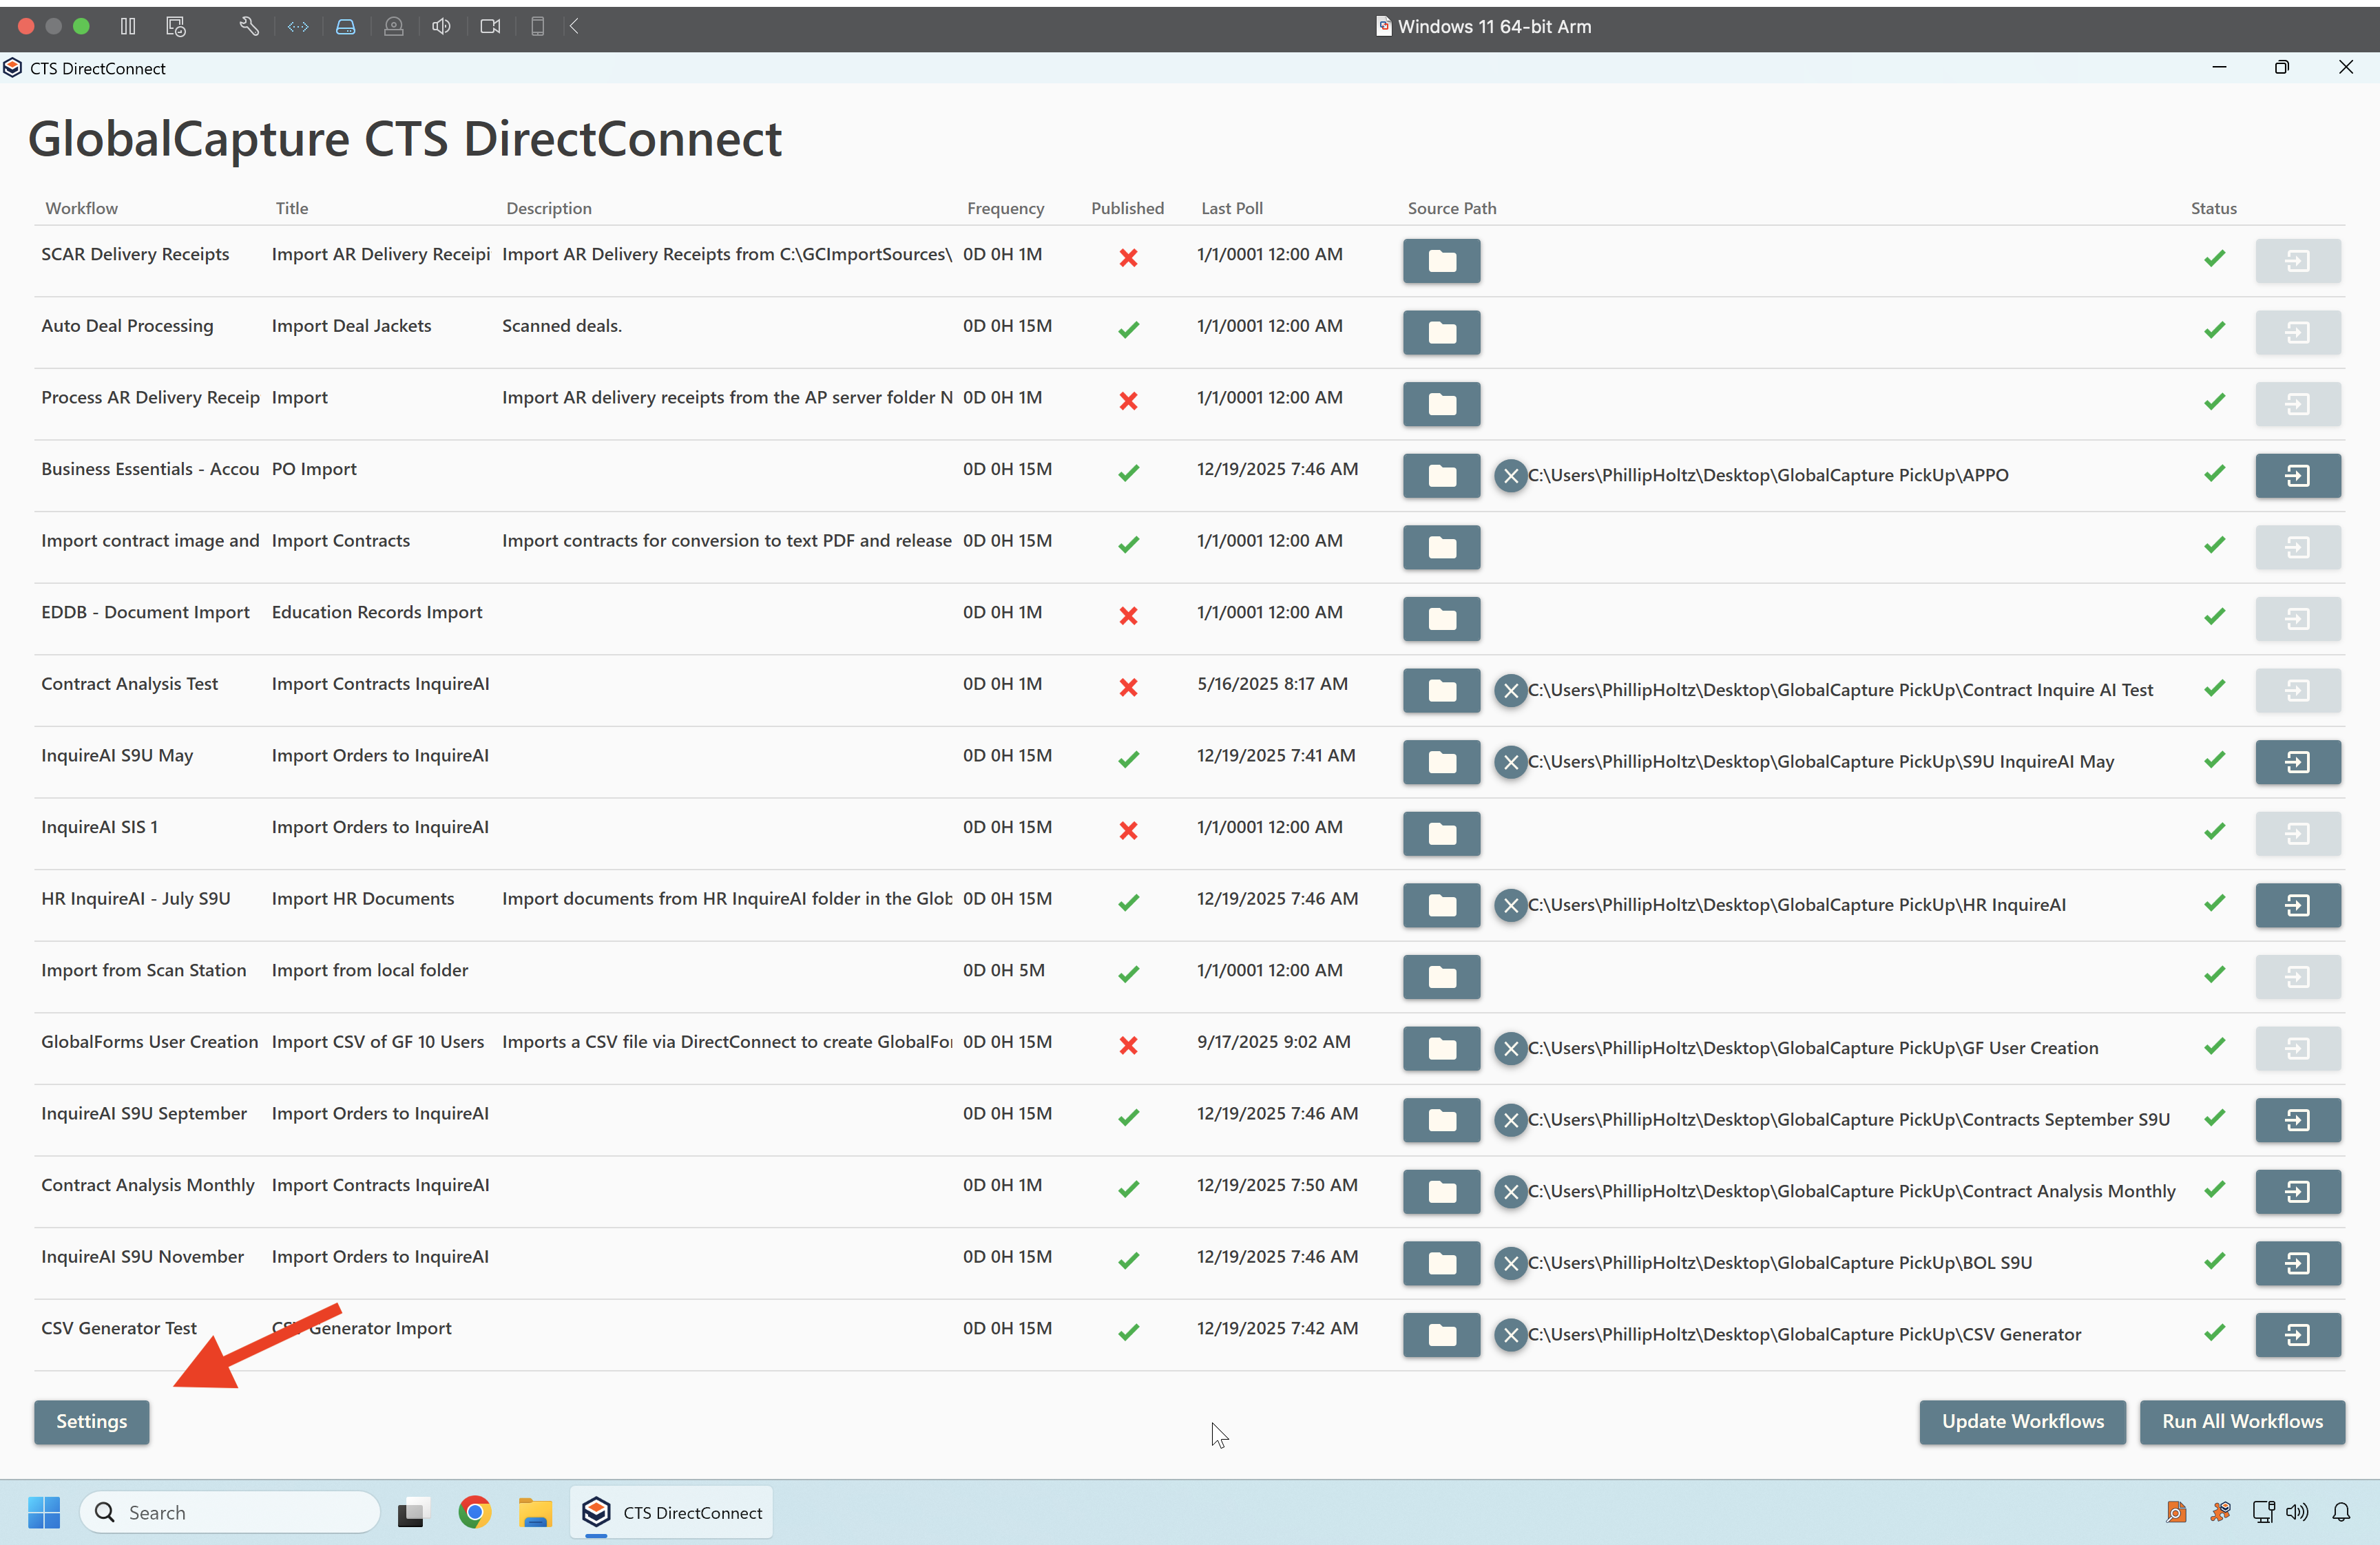2380x1545 pixels.
Task: Clear source path for CSV Generator workflow
Action: pyautogui.click(x=1510, y=1334)
